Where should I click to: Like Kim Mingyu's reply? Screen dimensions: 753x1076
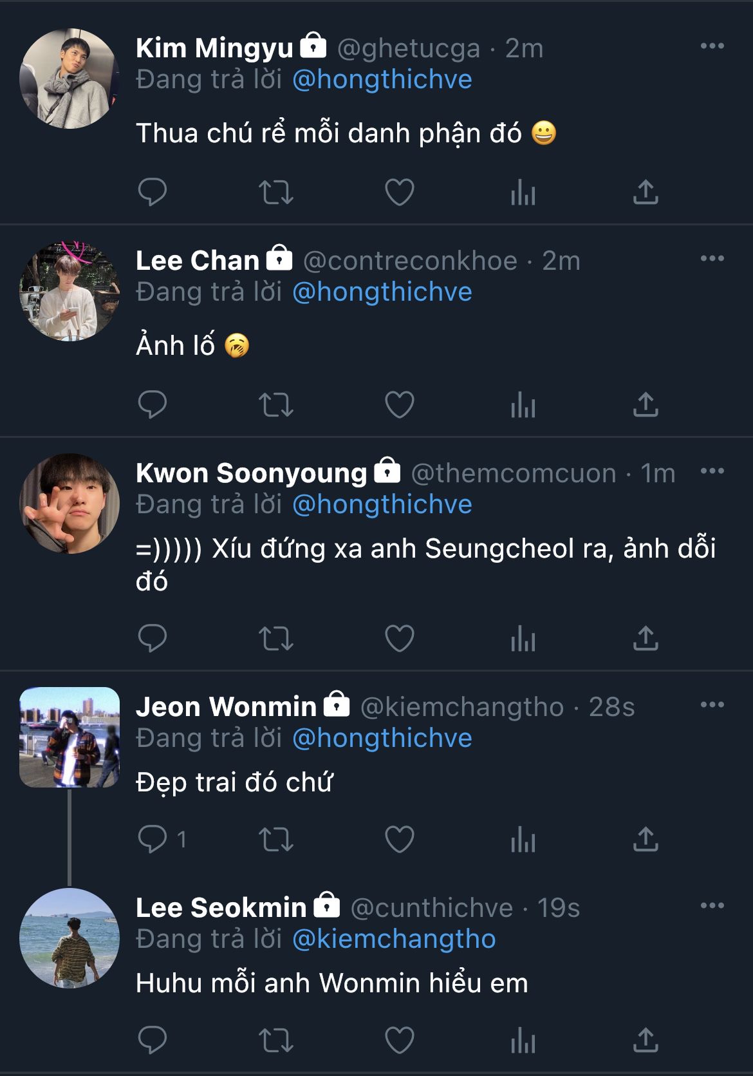399,192
